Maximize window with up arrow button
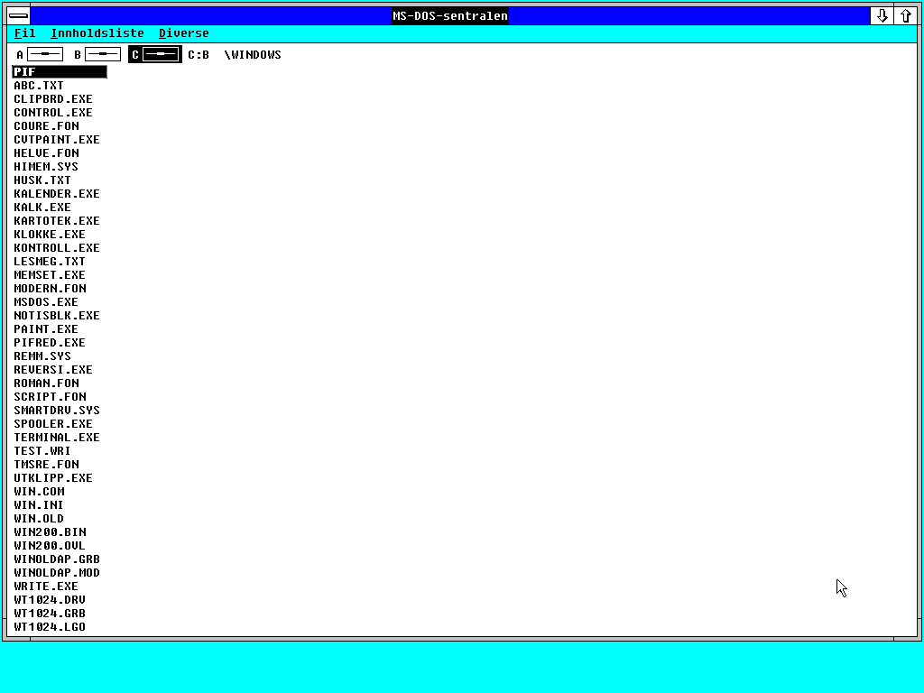The image size is (924, 693). [x=906, y=16]
